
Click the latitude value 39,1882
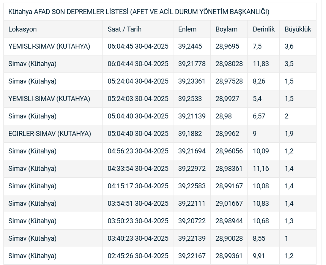click(x=190, y=134)
